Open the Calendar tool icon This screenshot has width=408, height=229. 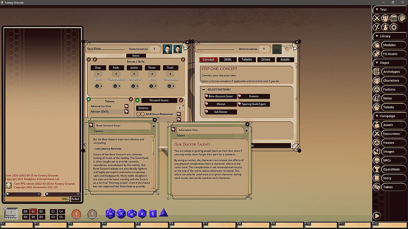click(x=394, y=18)
